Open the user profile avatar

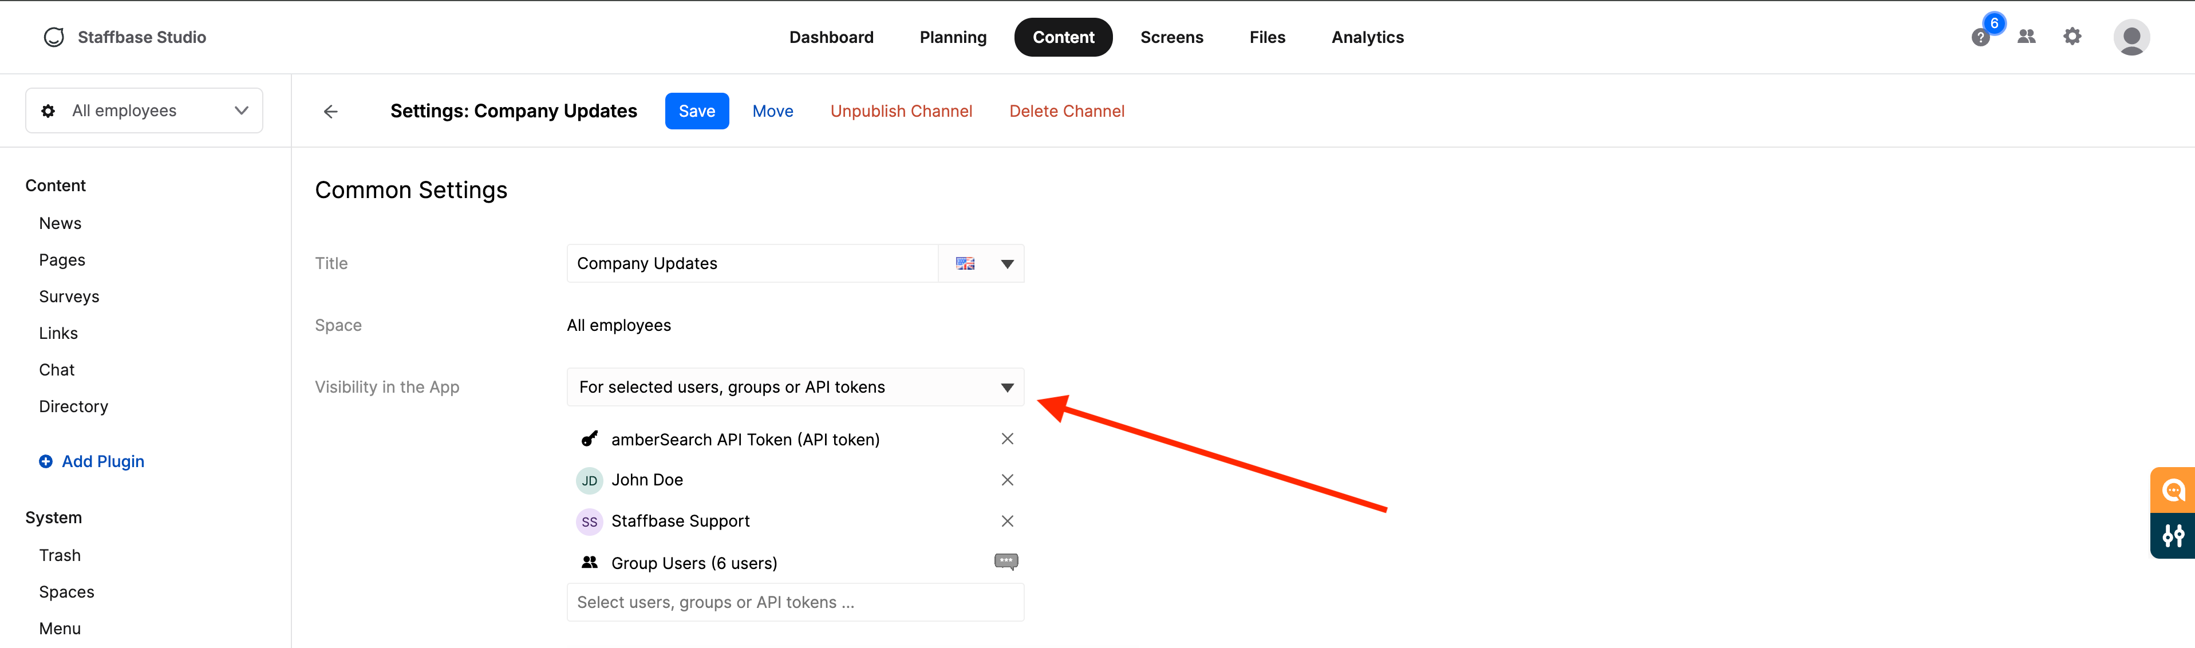[x=2131, y=37]
